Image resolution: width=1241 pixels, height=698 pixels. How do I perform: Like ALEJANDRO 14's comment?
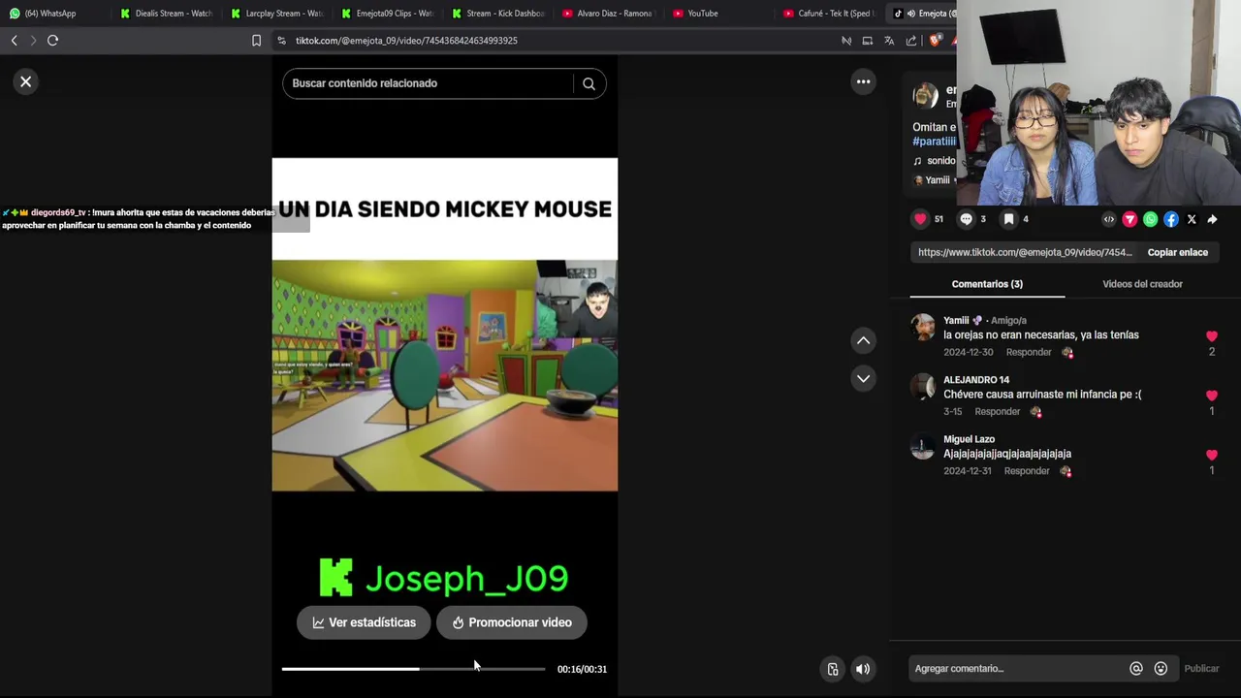[x=1211, y=396]
